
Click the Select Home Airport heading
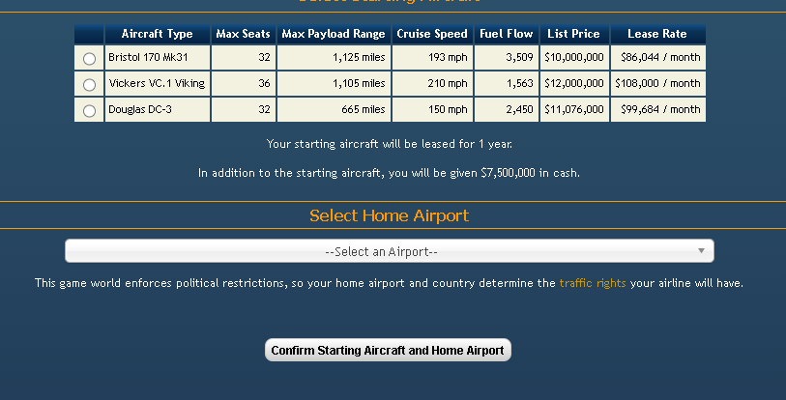tap(390, 215)
